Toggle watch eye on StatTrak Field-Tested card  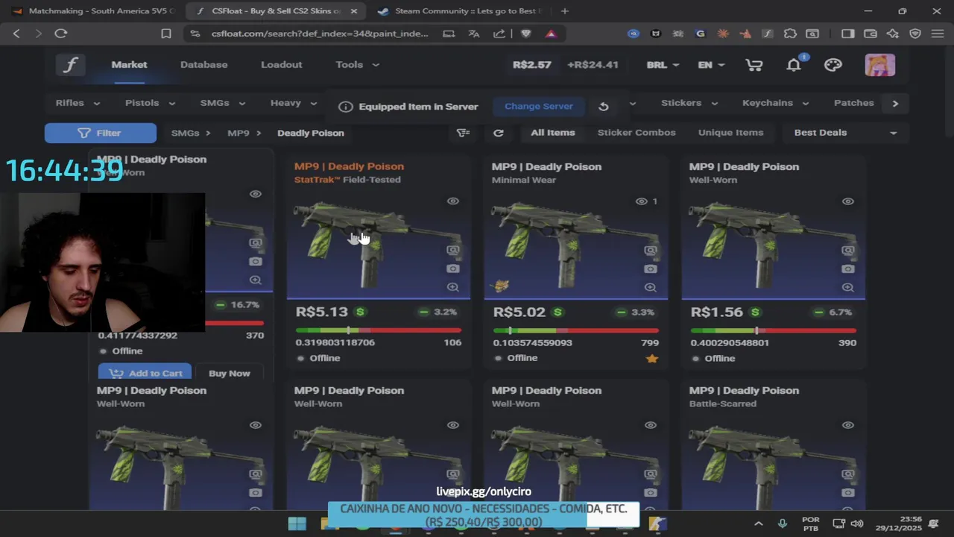[453, 201]
